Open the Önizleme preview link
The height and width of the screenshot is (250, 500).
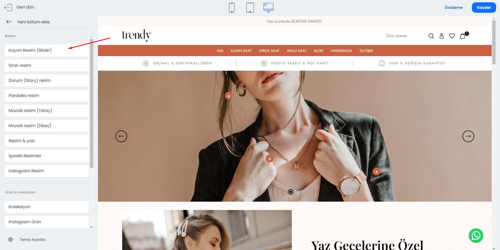pos(453,8)
